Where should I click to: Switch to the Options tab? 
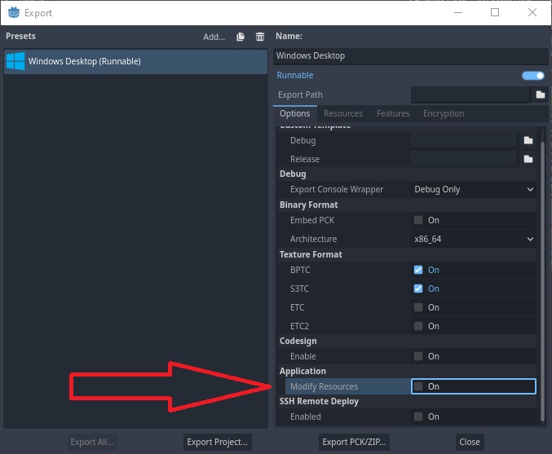(295, 113)
